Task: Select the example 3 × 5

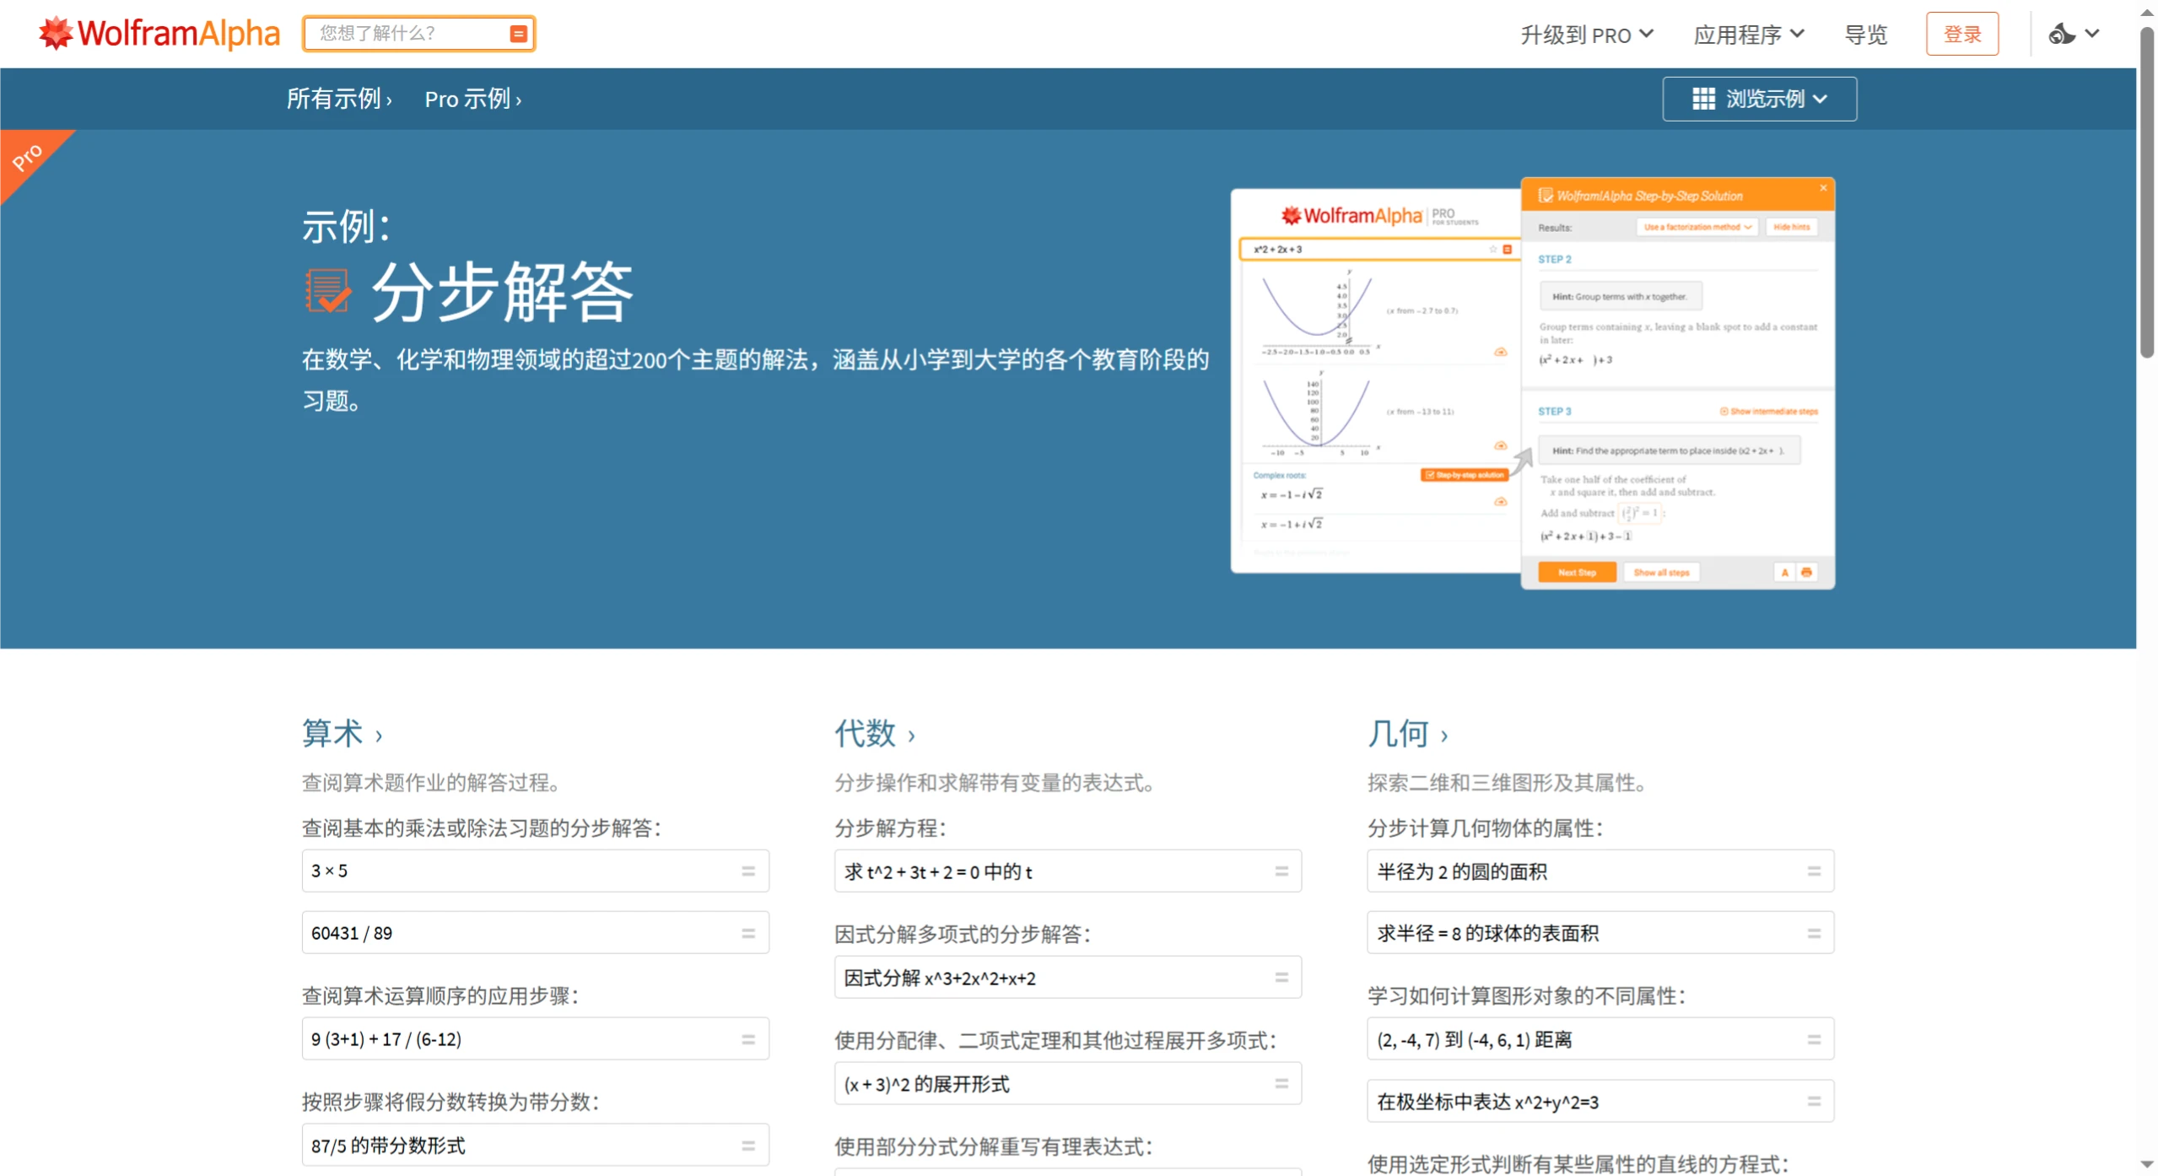Action: click(536, 871)
